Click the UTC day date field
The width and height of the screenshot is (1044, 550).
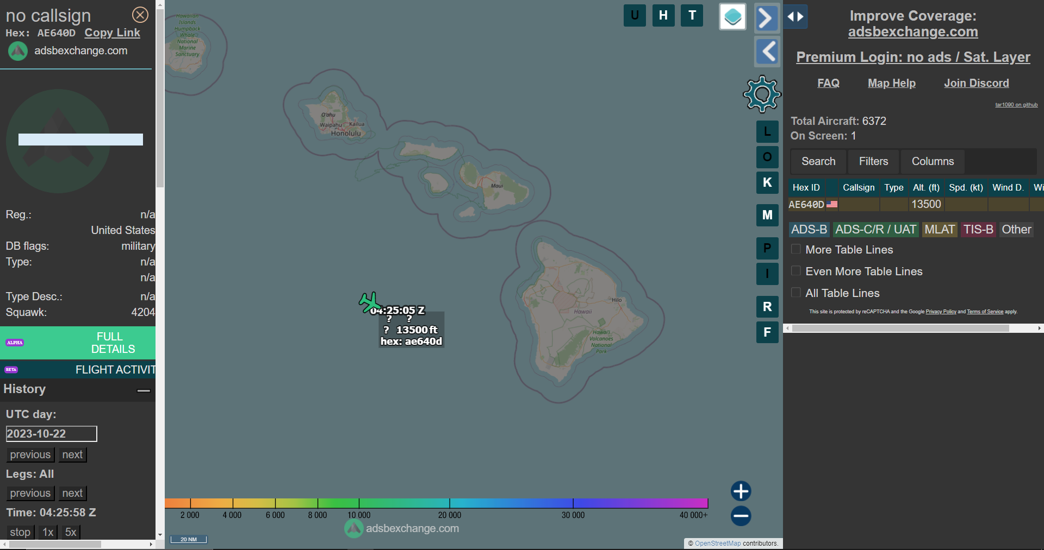click(x=51, y=434)
